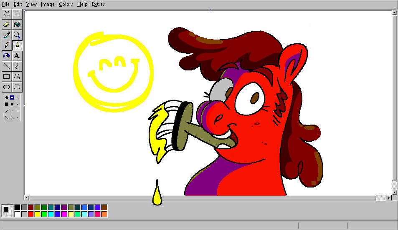The image size is (398, 230).
Task: Select the Airbrush spray tool
Action: click(x=7, y=55)
